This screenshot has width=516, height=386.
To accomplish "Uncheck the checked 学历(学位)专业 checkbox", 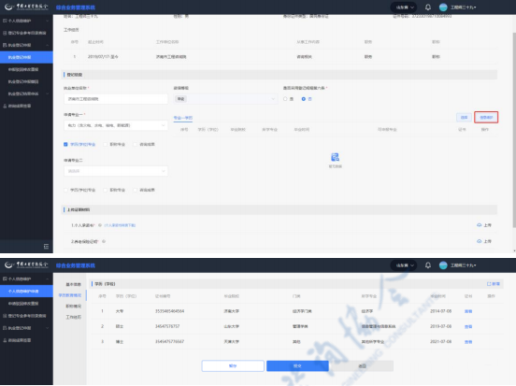I will pos(65,144).
